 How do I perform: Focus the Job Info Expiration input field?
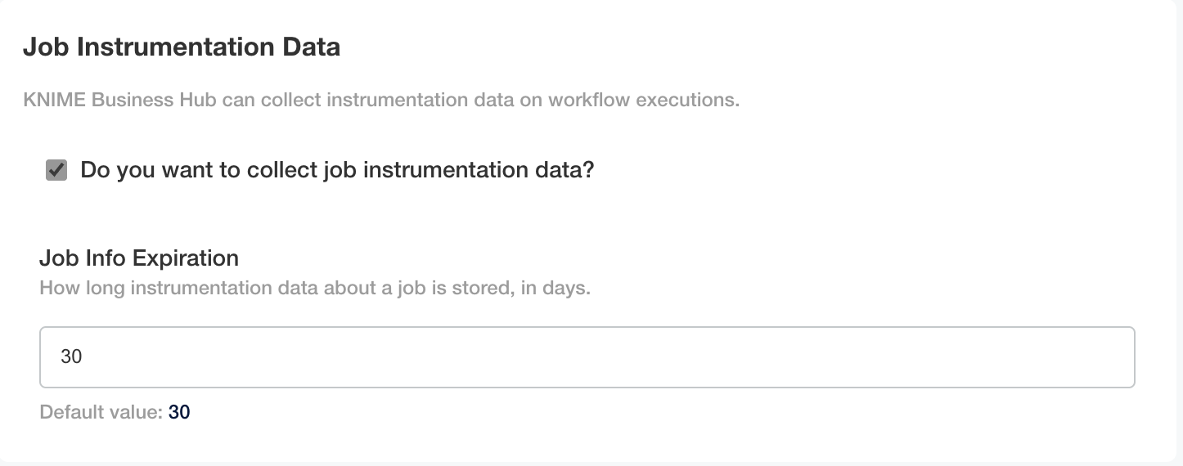pos(587,357)
